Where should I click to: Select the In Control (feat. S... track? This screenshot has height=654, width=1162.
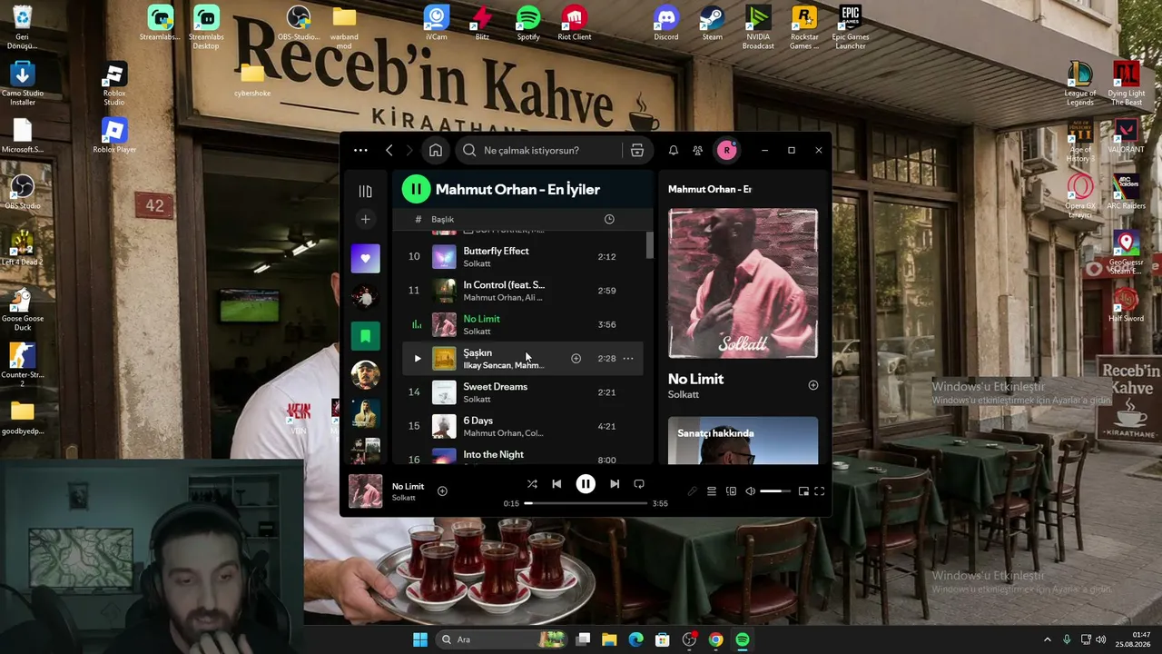click(523, 291)
